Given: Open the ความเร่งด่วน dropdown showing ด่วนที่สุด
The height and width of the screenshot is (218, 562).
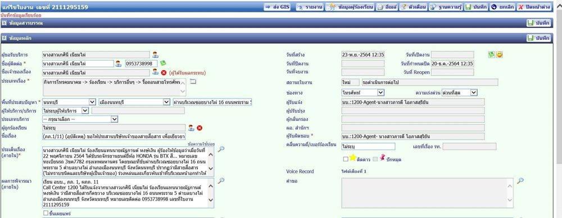Looking at the screenshot, I should [x=460, y=92].
